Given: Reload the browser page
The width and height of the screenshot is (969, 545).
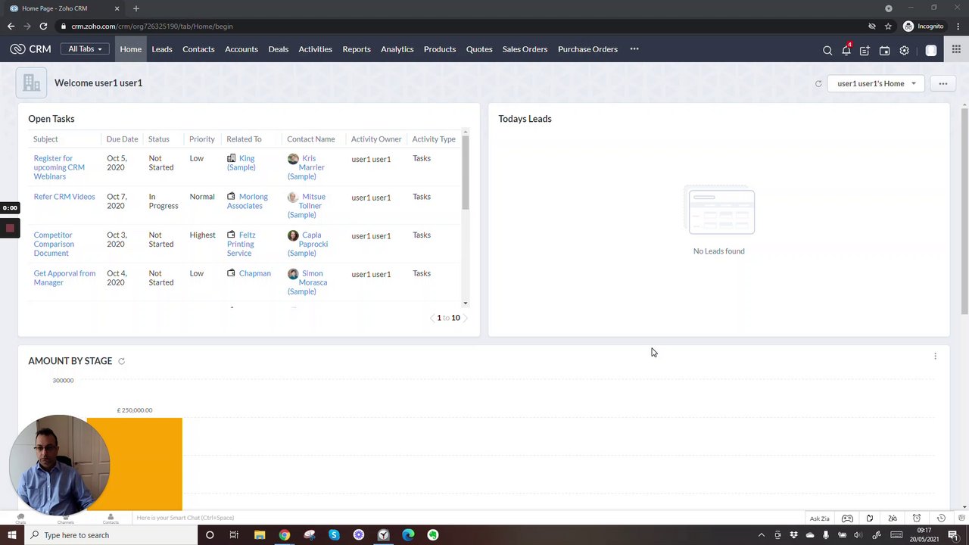Looking at the screenshot, I should pos(43,26).
